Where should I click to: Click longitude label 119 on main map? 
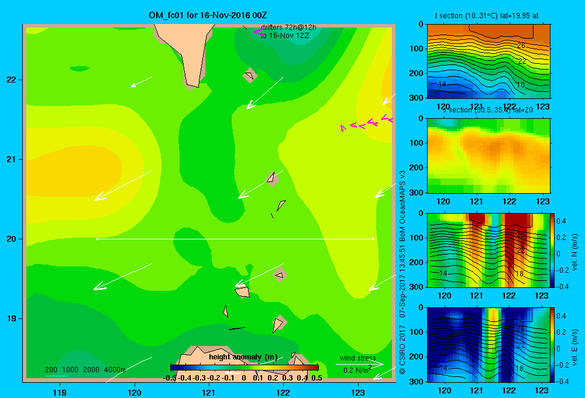(60, 392)
